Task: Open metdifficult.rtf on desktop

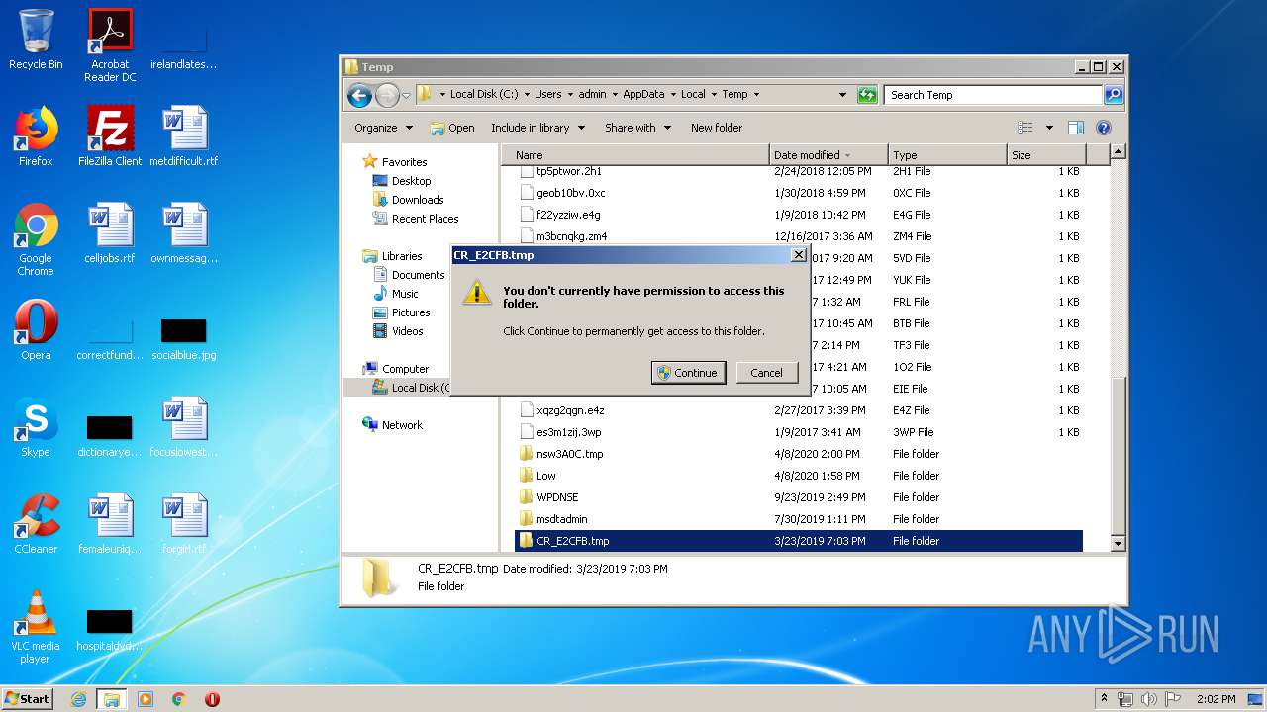Action: 184,136
